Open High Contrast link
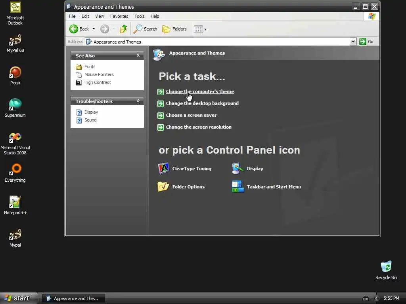The width and height of the screenshot is (406, 304). [x=98, y=82]
